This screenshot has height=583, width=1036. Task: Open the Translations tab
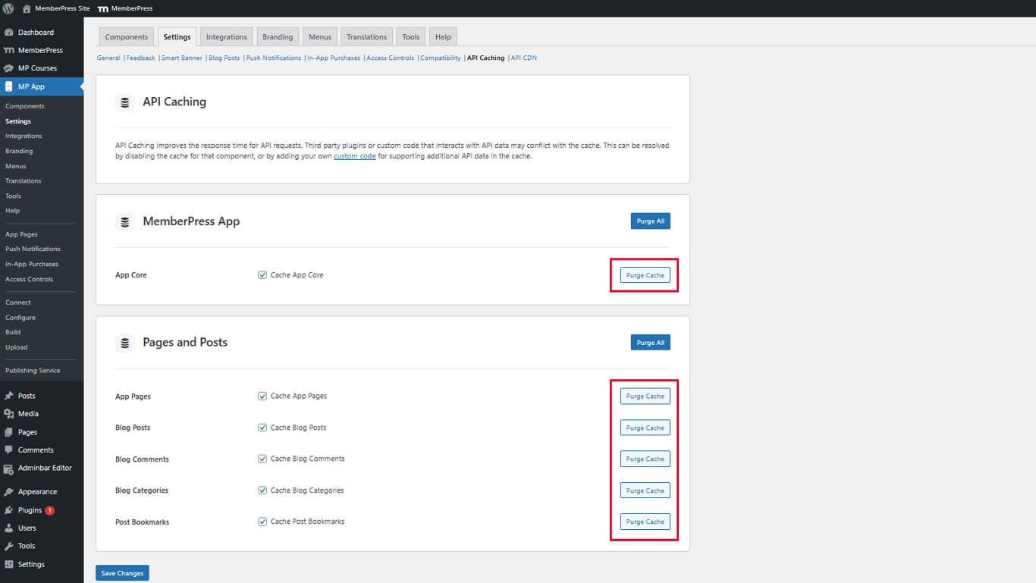coord(366,36)
